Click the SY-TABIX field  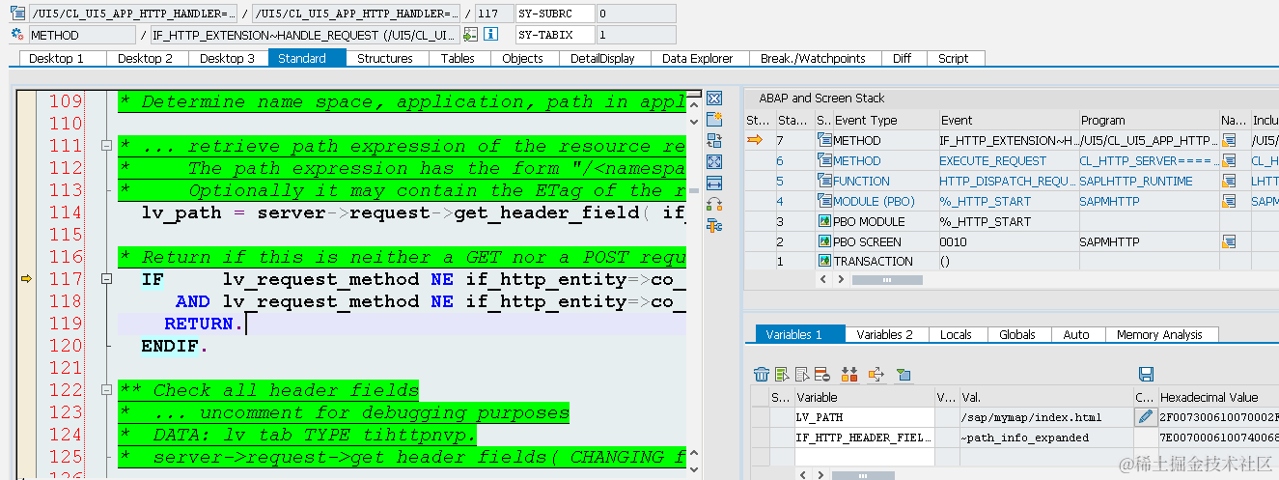[x=553, y=35]
